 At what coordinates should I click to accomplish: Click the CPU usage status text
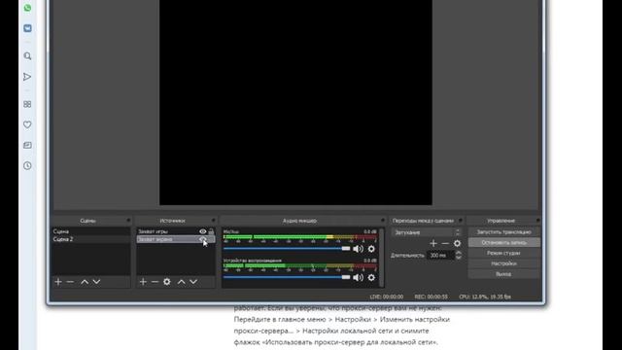point(485,297)
